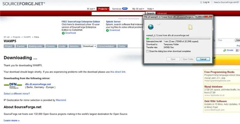The height and width of the screenshot is (124, 240).
Task: Click the www.MindTouch.com ad URL
Action: point(214,110)
